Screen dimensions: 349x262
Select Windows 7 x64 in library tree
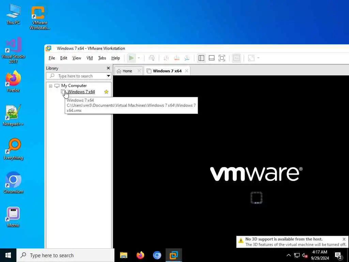pyautogui.click(x=81, y=91)
